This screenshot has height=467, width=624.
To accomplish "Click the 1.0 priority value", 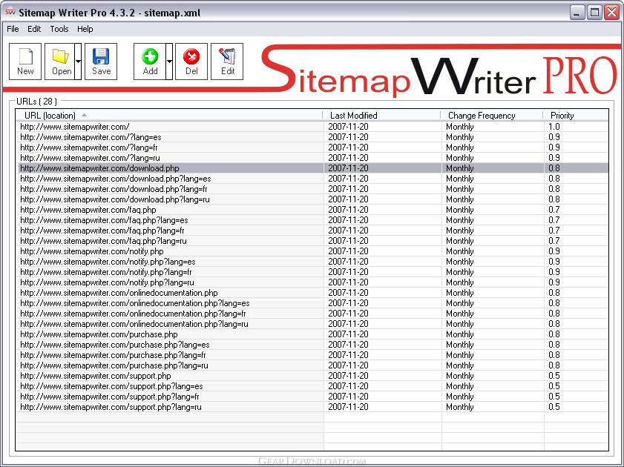I will point(554,127).
